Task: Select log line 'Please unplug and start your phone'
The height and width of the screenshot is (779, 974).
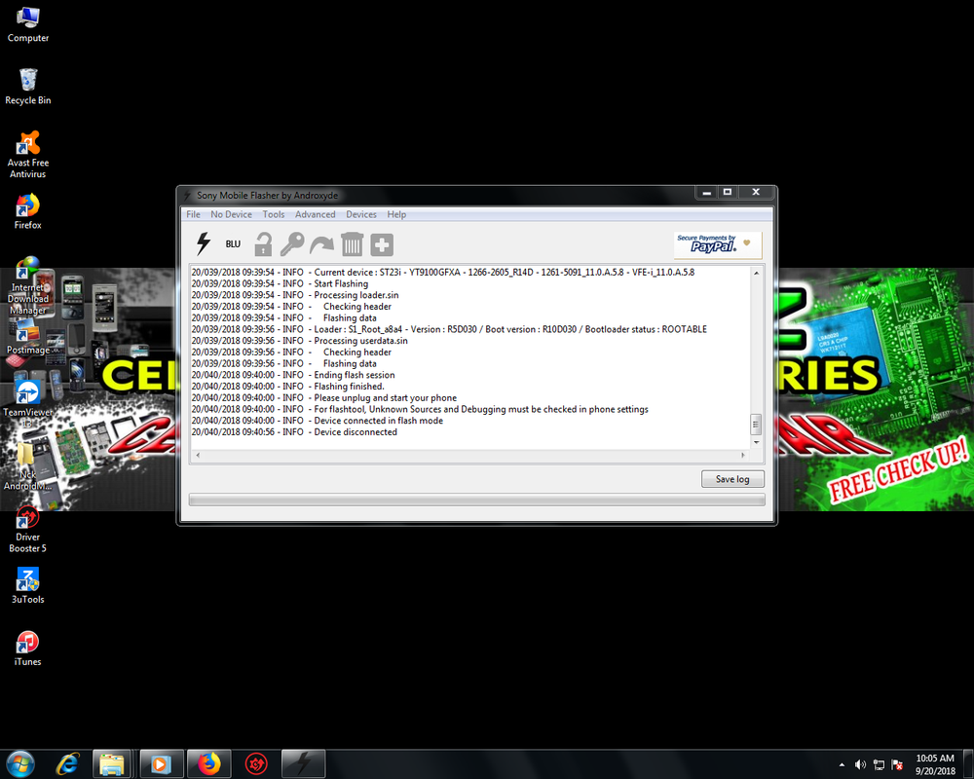Action: click(323, 397)
